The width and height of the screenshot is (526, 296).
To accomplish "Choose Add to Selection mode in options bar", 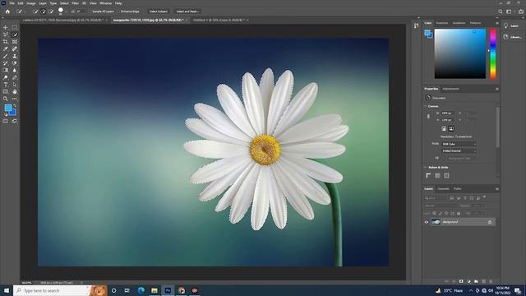I will point(44,12).
